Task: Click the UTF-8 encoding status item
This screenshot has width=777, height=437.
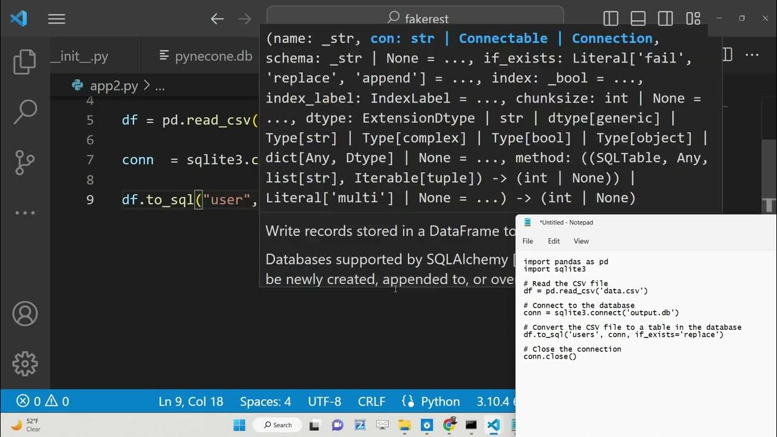Action: [x=324, y=402]
